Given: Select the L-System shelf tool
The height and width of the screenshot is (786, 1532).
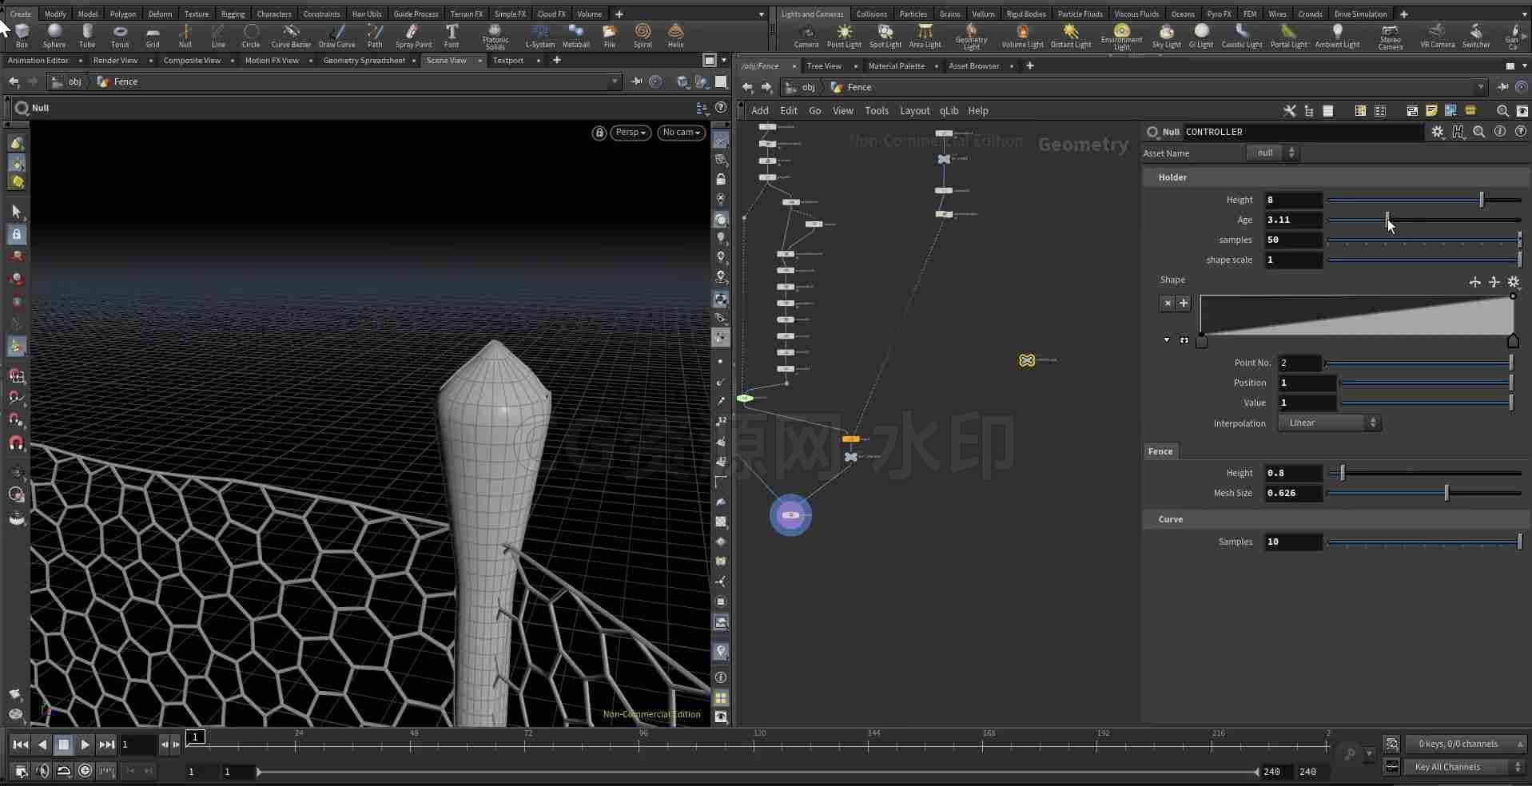Looking at the screenshot, I should [x=540, y=36].
